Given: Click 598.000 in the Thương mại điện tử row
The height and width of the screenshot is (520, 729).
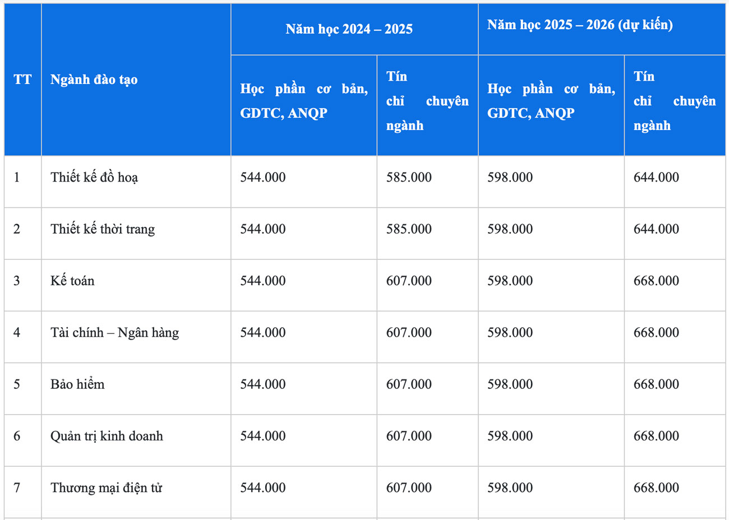Looking at the screenshot, I should coord(510,488).
